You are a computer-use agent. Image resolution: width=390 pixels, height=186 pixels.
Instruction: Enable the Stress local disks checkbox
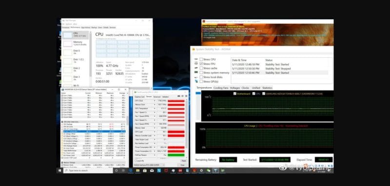click(x=201, y=77)
